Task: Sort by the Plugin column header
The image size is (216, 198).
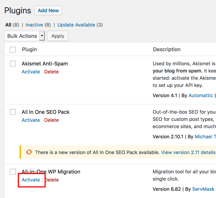Action: coord(30,49)
